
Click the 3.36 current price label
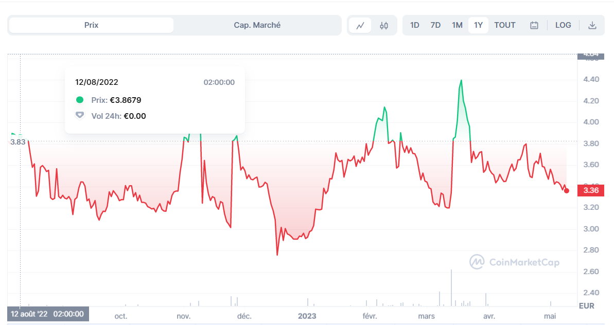(x=591, y=190)
